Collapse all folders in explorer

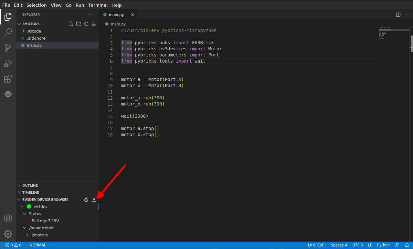94,24
